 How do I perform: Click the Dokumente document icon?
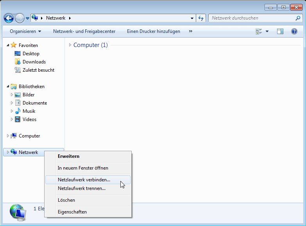(18, 103)
